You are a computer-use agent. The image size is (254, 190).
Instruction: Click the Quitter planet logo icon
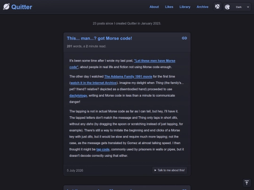6,7
